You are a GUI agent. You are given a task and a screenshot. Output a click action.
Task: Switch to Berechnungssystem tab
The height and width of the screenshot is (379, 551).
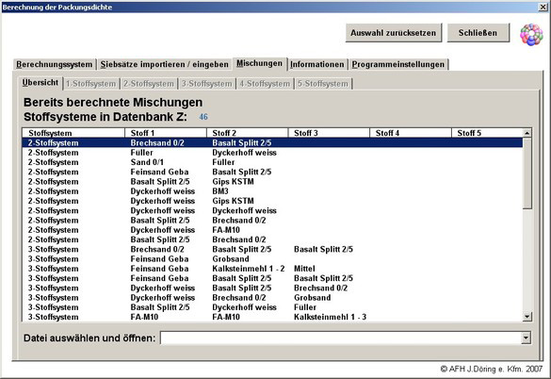tap(55, 64)
